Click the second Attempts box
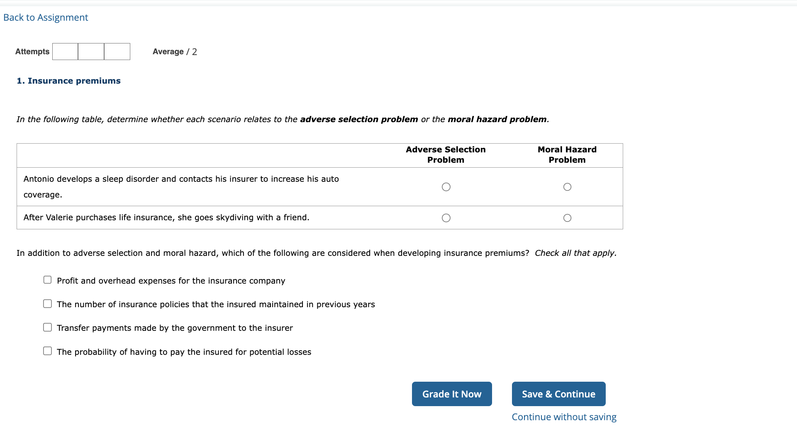 tap(91, 51)
